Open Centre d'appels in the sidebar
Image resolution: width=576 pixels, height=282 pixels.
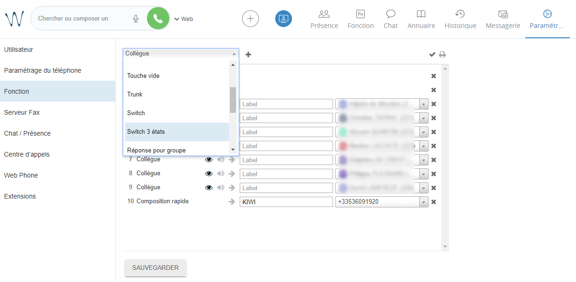27,154
